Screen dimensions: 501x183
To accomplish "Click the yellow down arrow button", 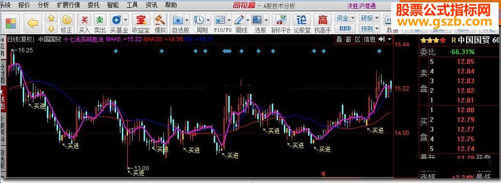I will [51, 29].
